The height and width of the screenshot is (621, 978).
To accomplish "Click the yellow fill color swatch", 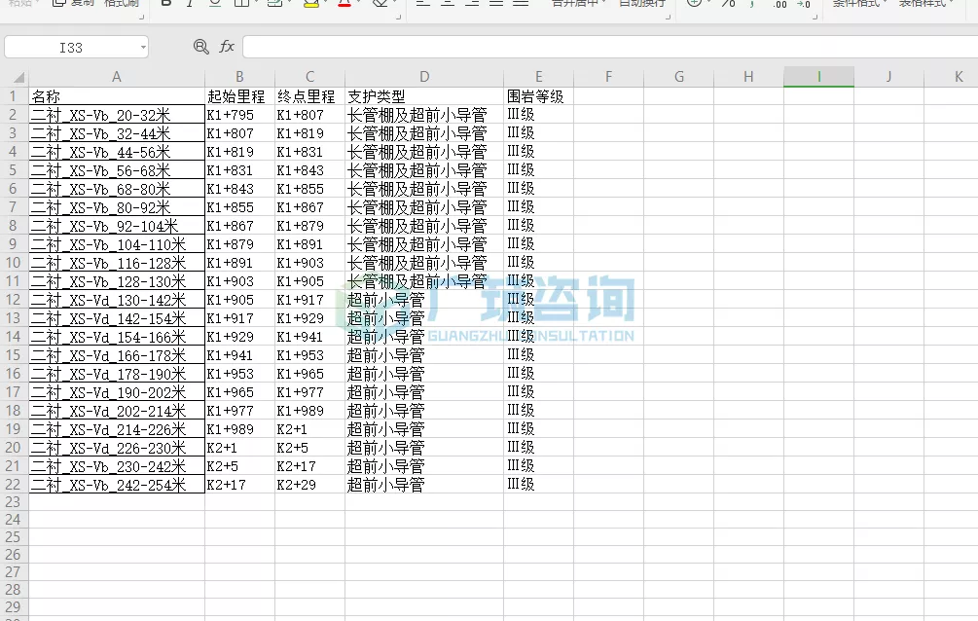I will (310, 3).
